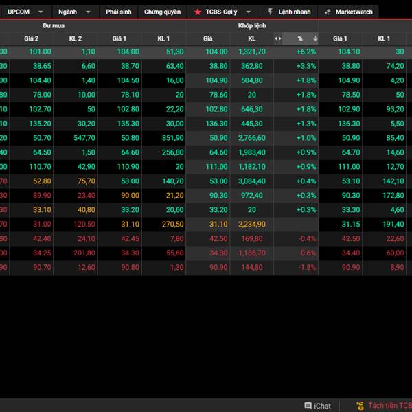The width and height of the screenshot is (412, 412).
Task: Click the Tách tiền TCBS mascot icon
Action: pos(360,406)
